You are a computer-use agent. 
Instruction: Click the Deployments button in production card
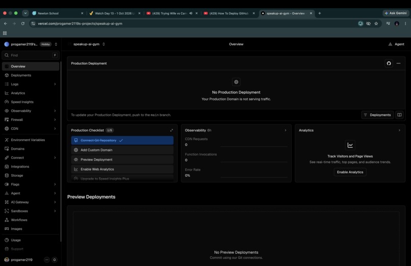[377, 115]
